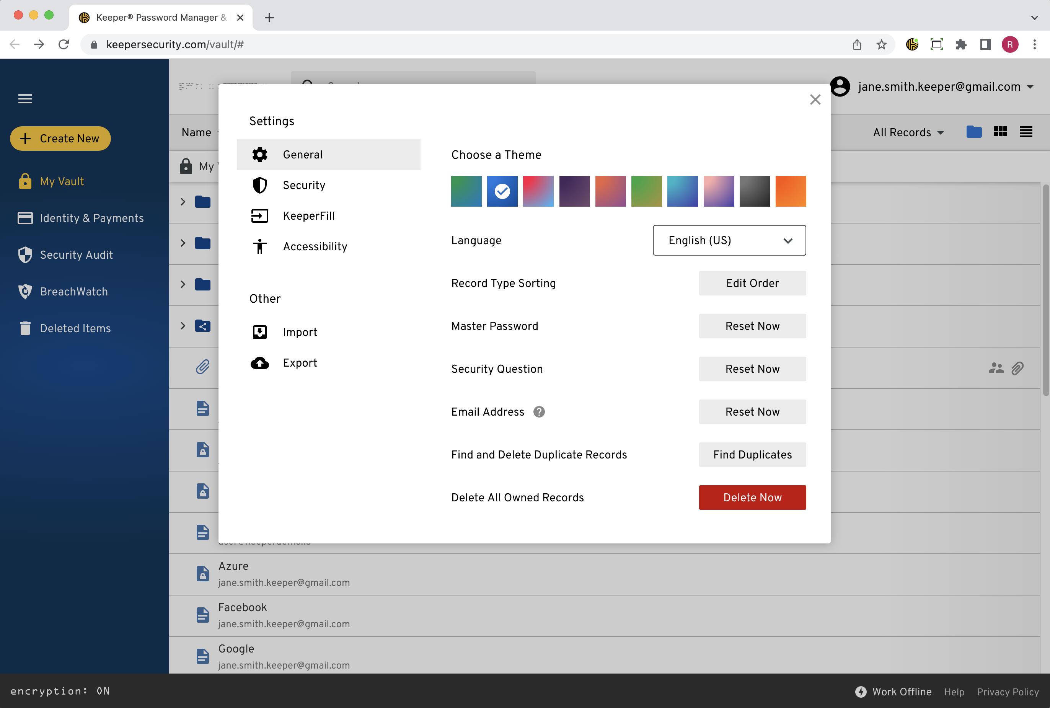Expand the first folder row

coord(183,202)
